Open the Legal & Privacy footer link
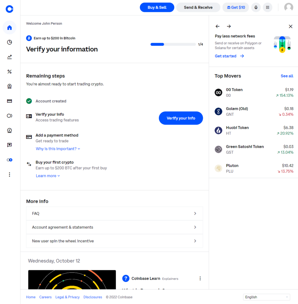 pyautogui.click(x=68, y=297)
